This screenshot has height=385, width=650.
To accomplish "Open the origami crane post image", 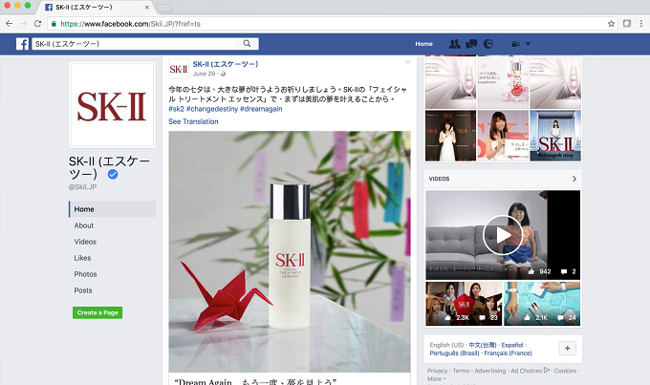I will tap(290, 251).
